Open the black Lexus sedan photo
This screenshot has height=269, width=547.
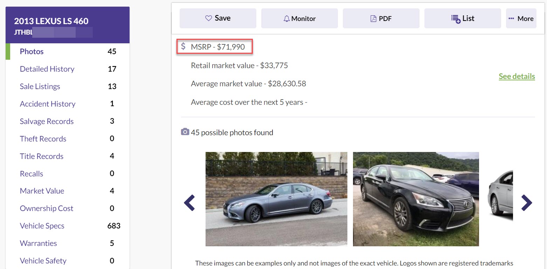416,199
